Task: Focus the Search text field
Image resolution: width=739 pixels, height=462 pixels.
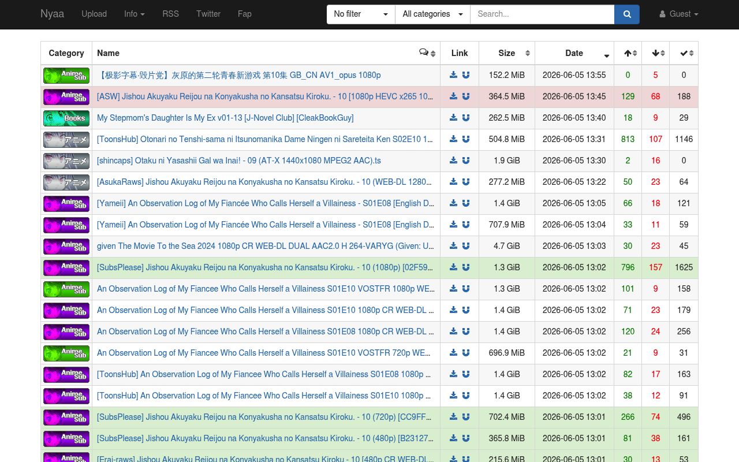Action: (542, 14)
